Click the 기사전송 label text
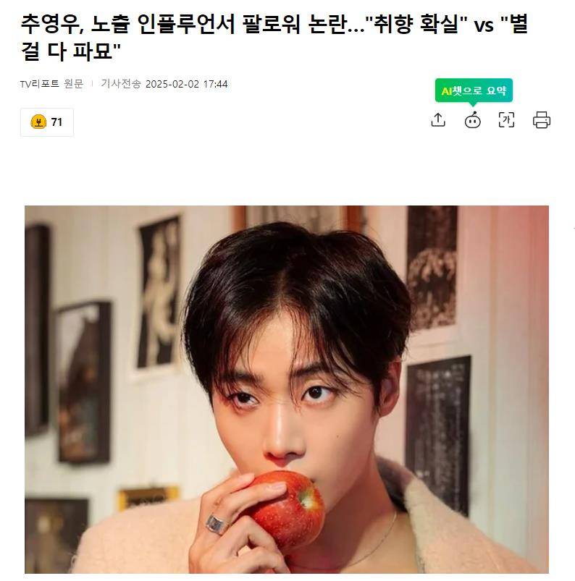 pos(121,84)
